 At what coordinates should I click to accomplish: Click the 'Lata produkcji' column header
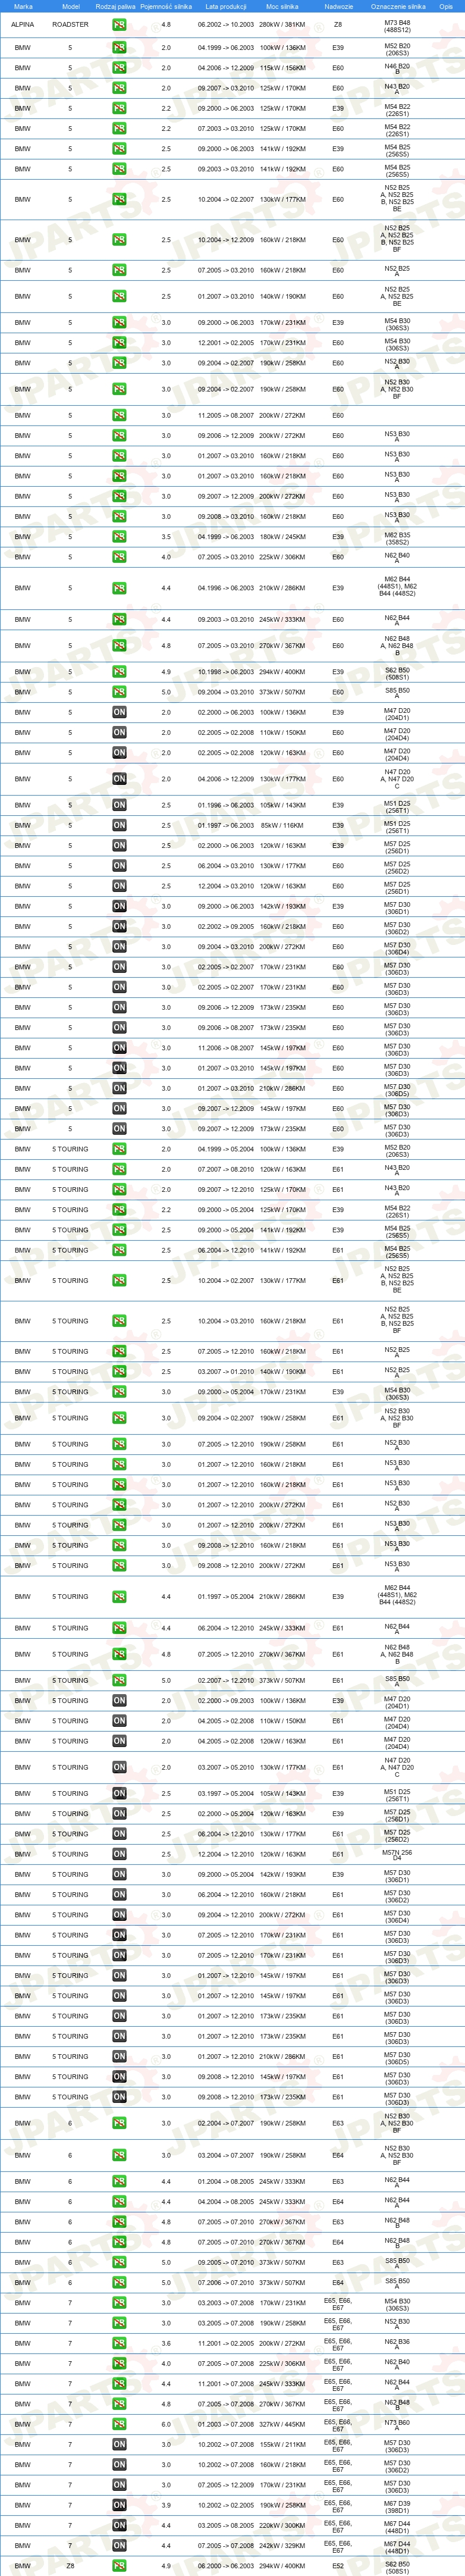[x=225, y=6]
